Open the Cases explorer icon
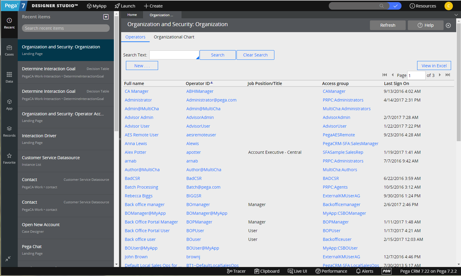461x276 pixels. click(x=9, y=50)
